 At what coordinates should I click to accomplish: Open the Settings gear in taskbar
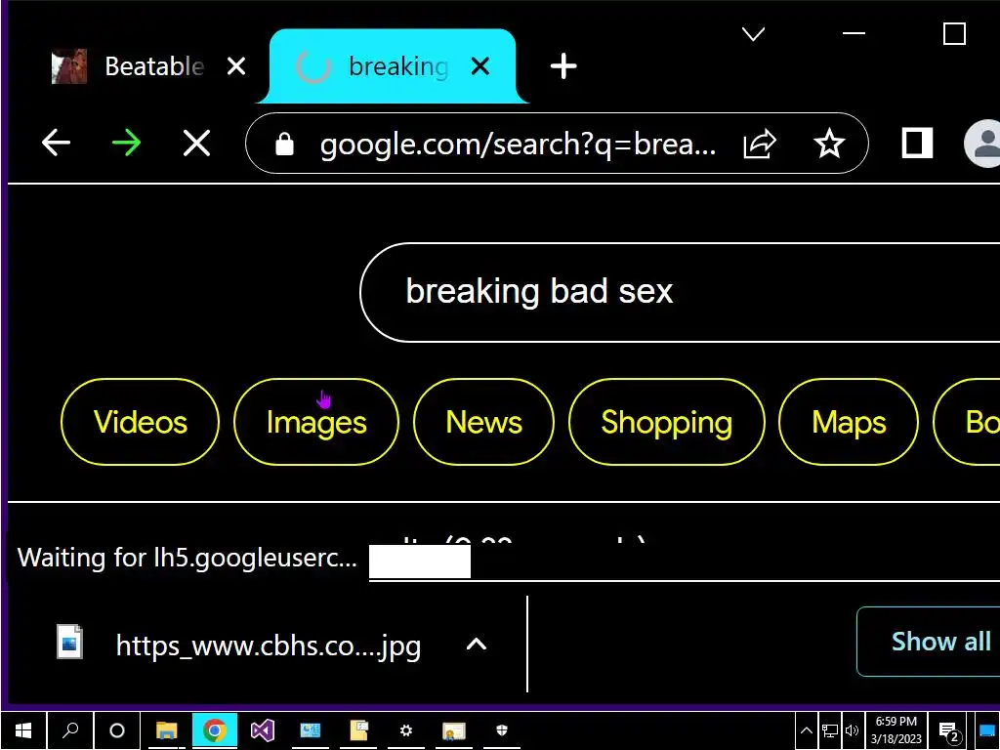406,730
